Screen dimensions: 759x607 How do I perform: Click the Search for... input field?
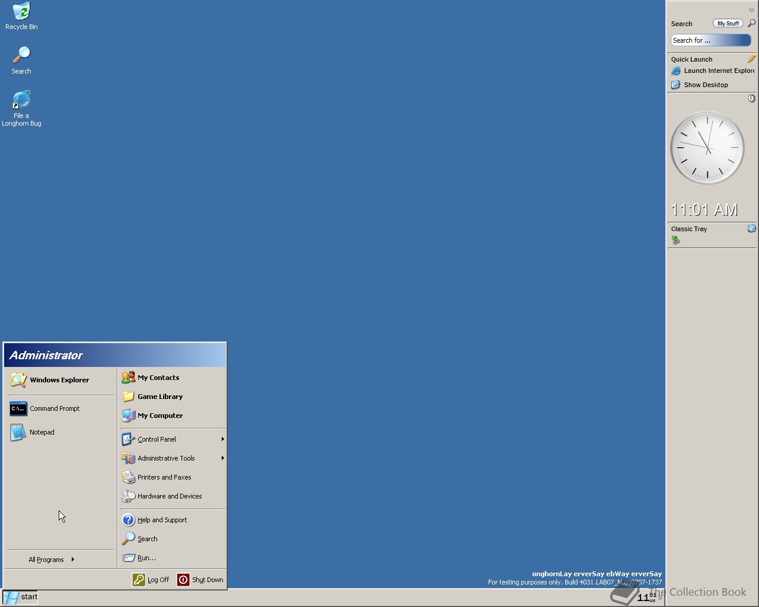pos(710,40)
